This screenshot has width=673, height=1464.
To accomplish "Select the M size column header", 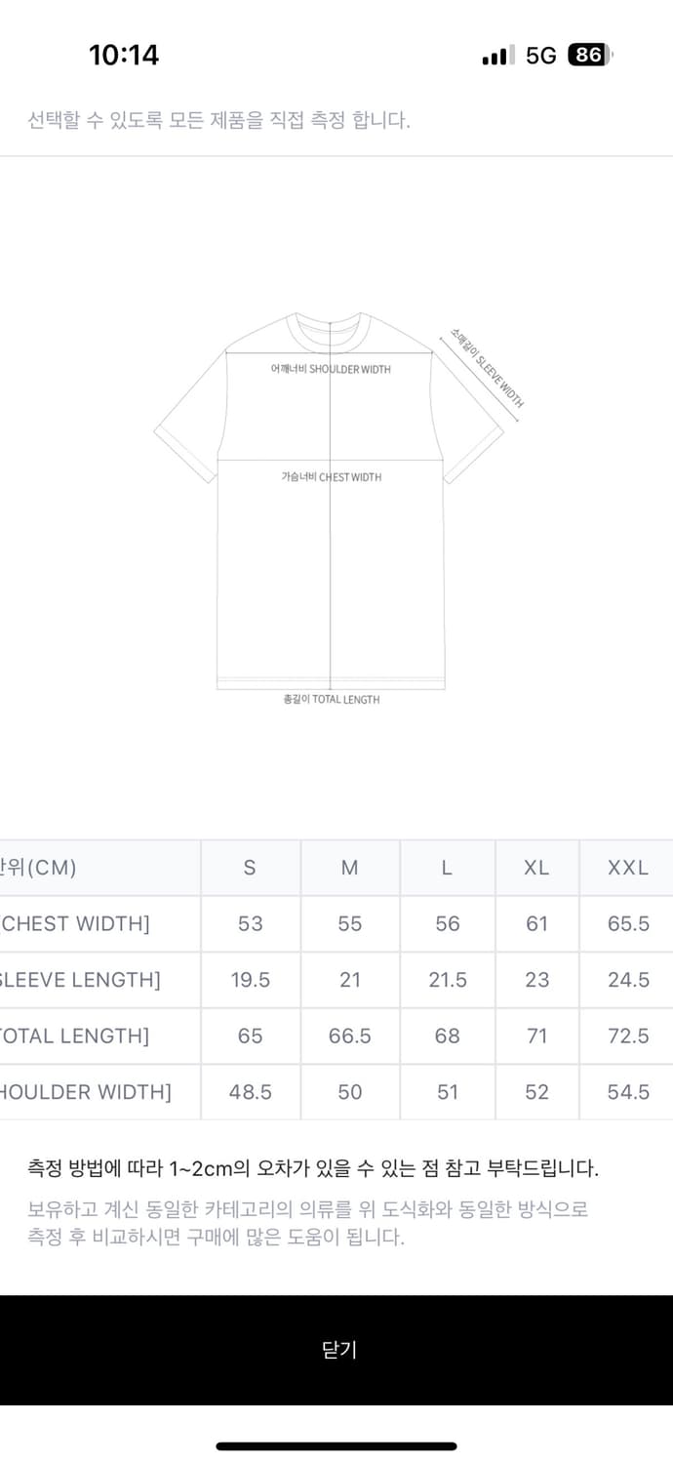I will click(350, 868).
